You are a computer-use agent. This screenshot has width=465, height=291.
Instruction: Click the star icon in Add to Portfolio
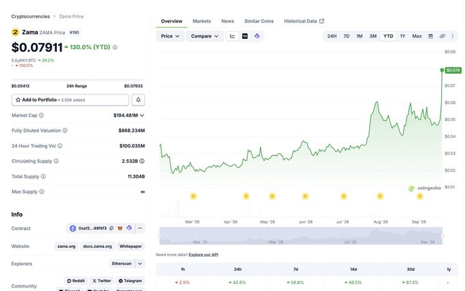[18, 100]
